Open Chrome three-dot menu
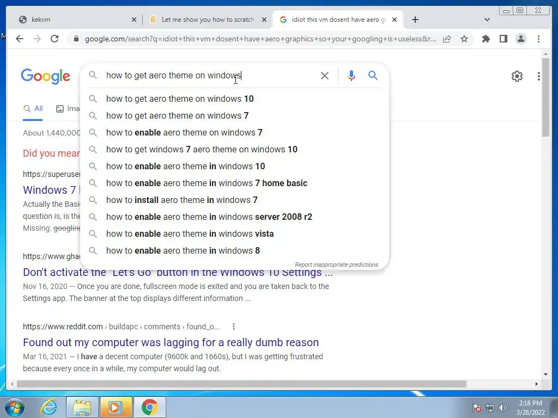This screenshot has width=558, height=418. point(538,39)
